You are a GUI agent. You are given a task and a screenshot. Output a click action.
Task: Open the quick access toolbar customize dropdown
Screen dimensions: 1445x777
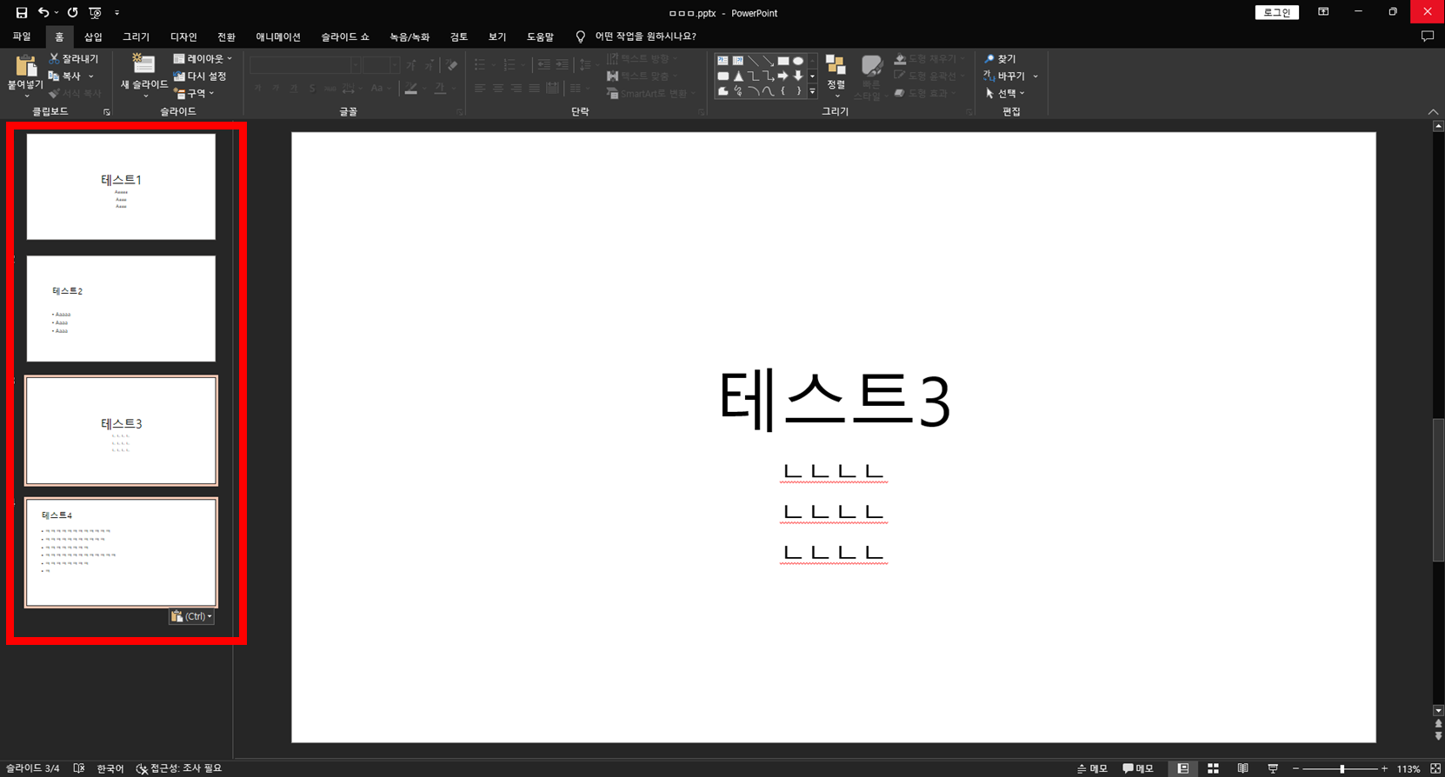point(117,13)
